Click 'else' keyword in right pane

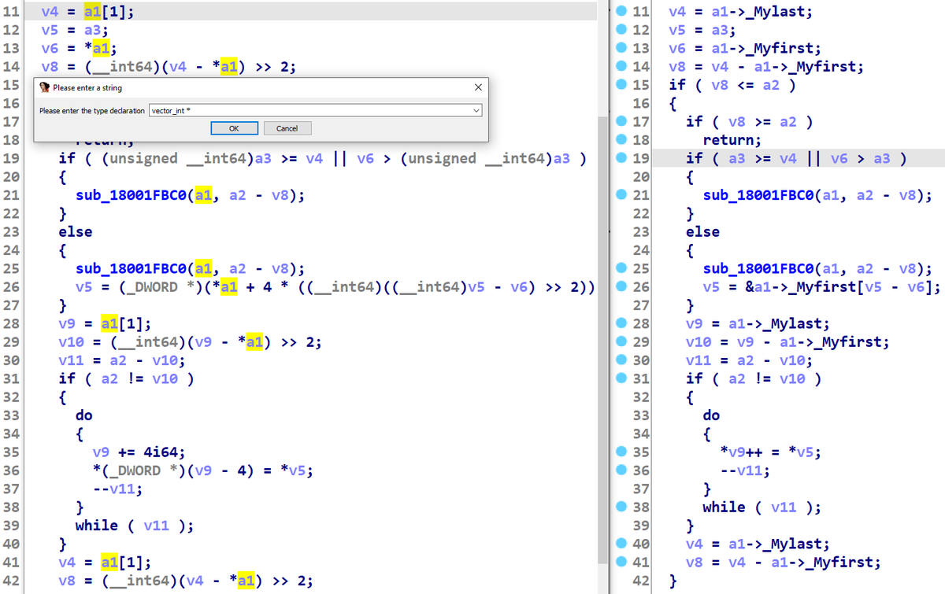pyautogui.click(x=702, y=231)
